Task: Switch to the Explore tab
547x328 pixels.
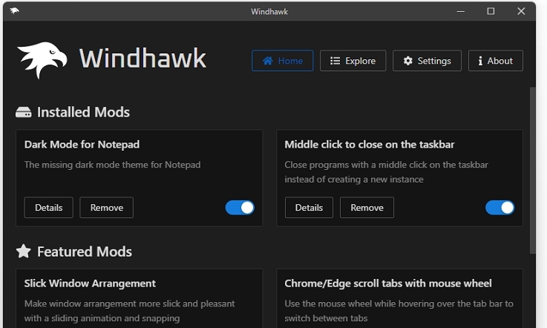Action: click(x=353, y=61)
